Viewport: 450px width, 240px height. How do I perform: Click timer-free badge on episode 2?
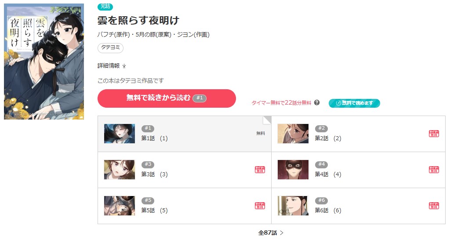click(434, 134)
